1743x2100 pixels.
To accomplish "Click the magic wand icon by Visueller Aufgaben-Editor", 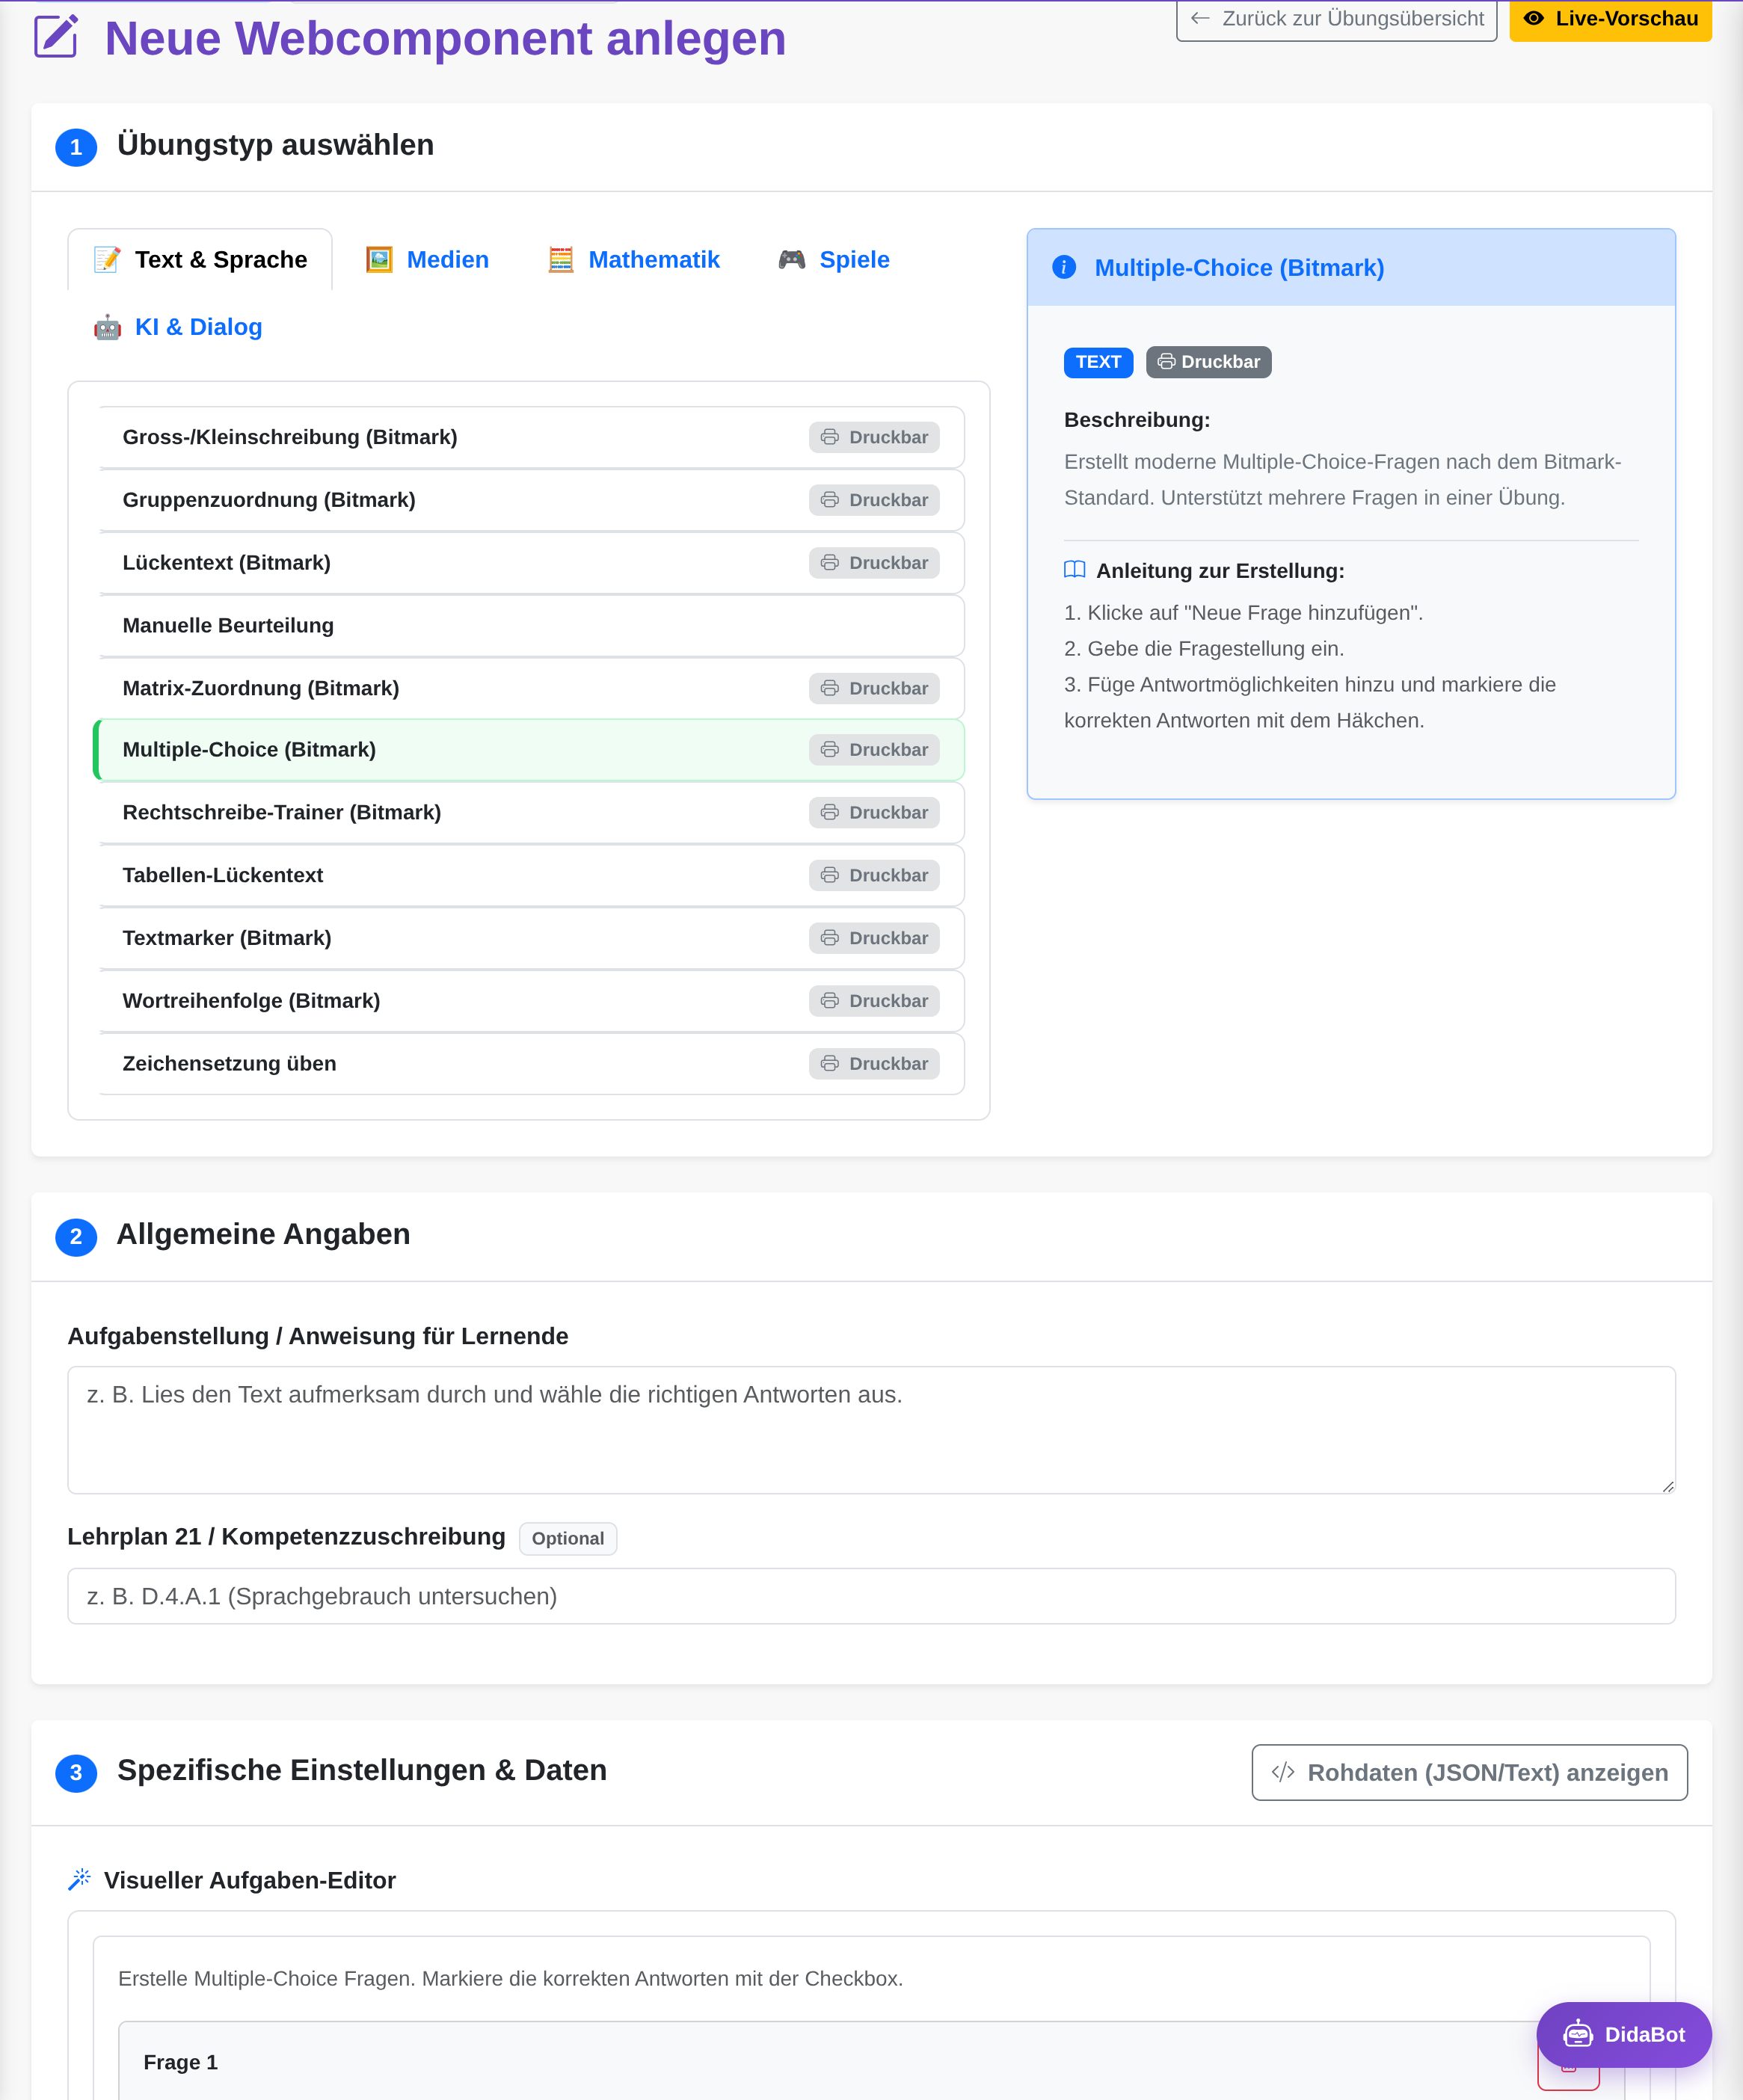I will tap(79, 1879).
